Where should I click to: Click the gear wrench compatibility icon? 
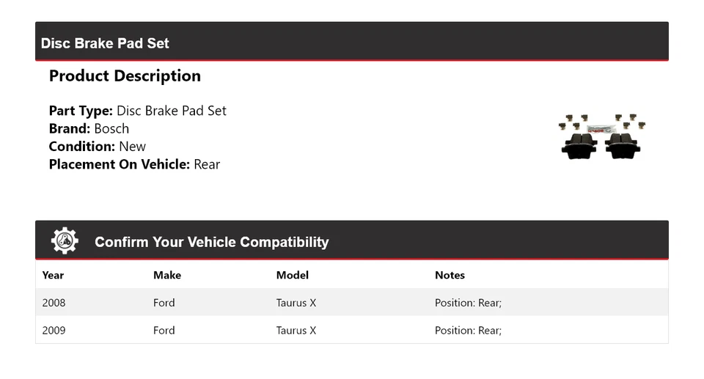pos(65,241)
